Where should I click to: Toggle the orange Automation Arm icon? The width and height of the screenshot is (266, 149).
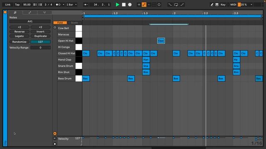(x=144, y=5)
